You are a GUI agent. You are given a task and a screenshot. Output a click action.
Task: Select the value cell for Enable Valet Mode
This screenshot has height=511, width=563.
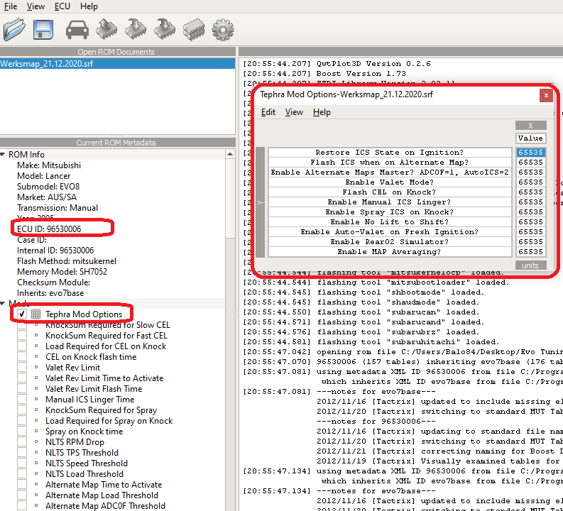530,182
